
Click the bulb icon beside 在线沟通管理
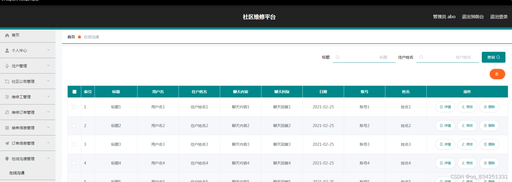pyautogui.click(x=7, y=159)
